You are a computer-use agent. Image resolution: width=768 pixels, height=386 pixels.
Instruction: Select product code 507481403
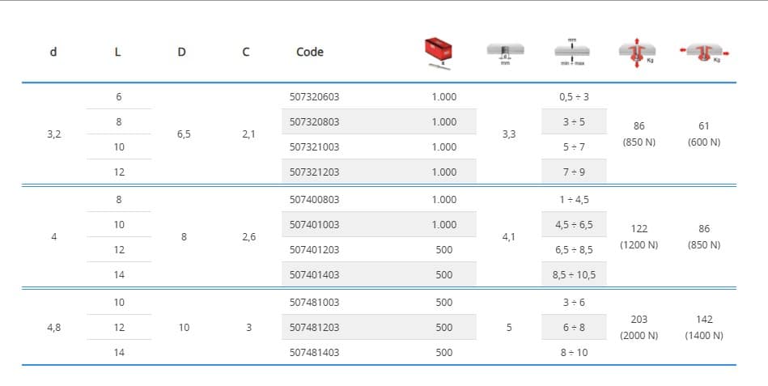[314, 353]
